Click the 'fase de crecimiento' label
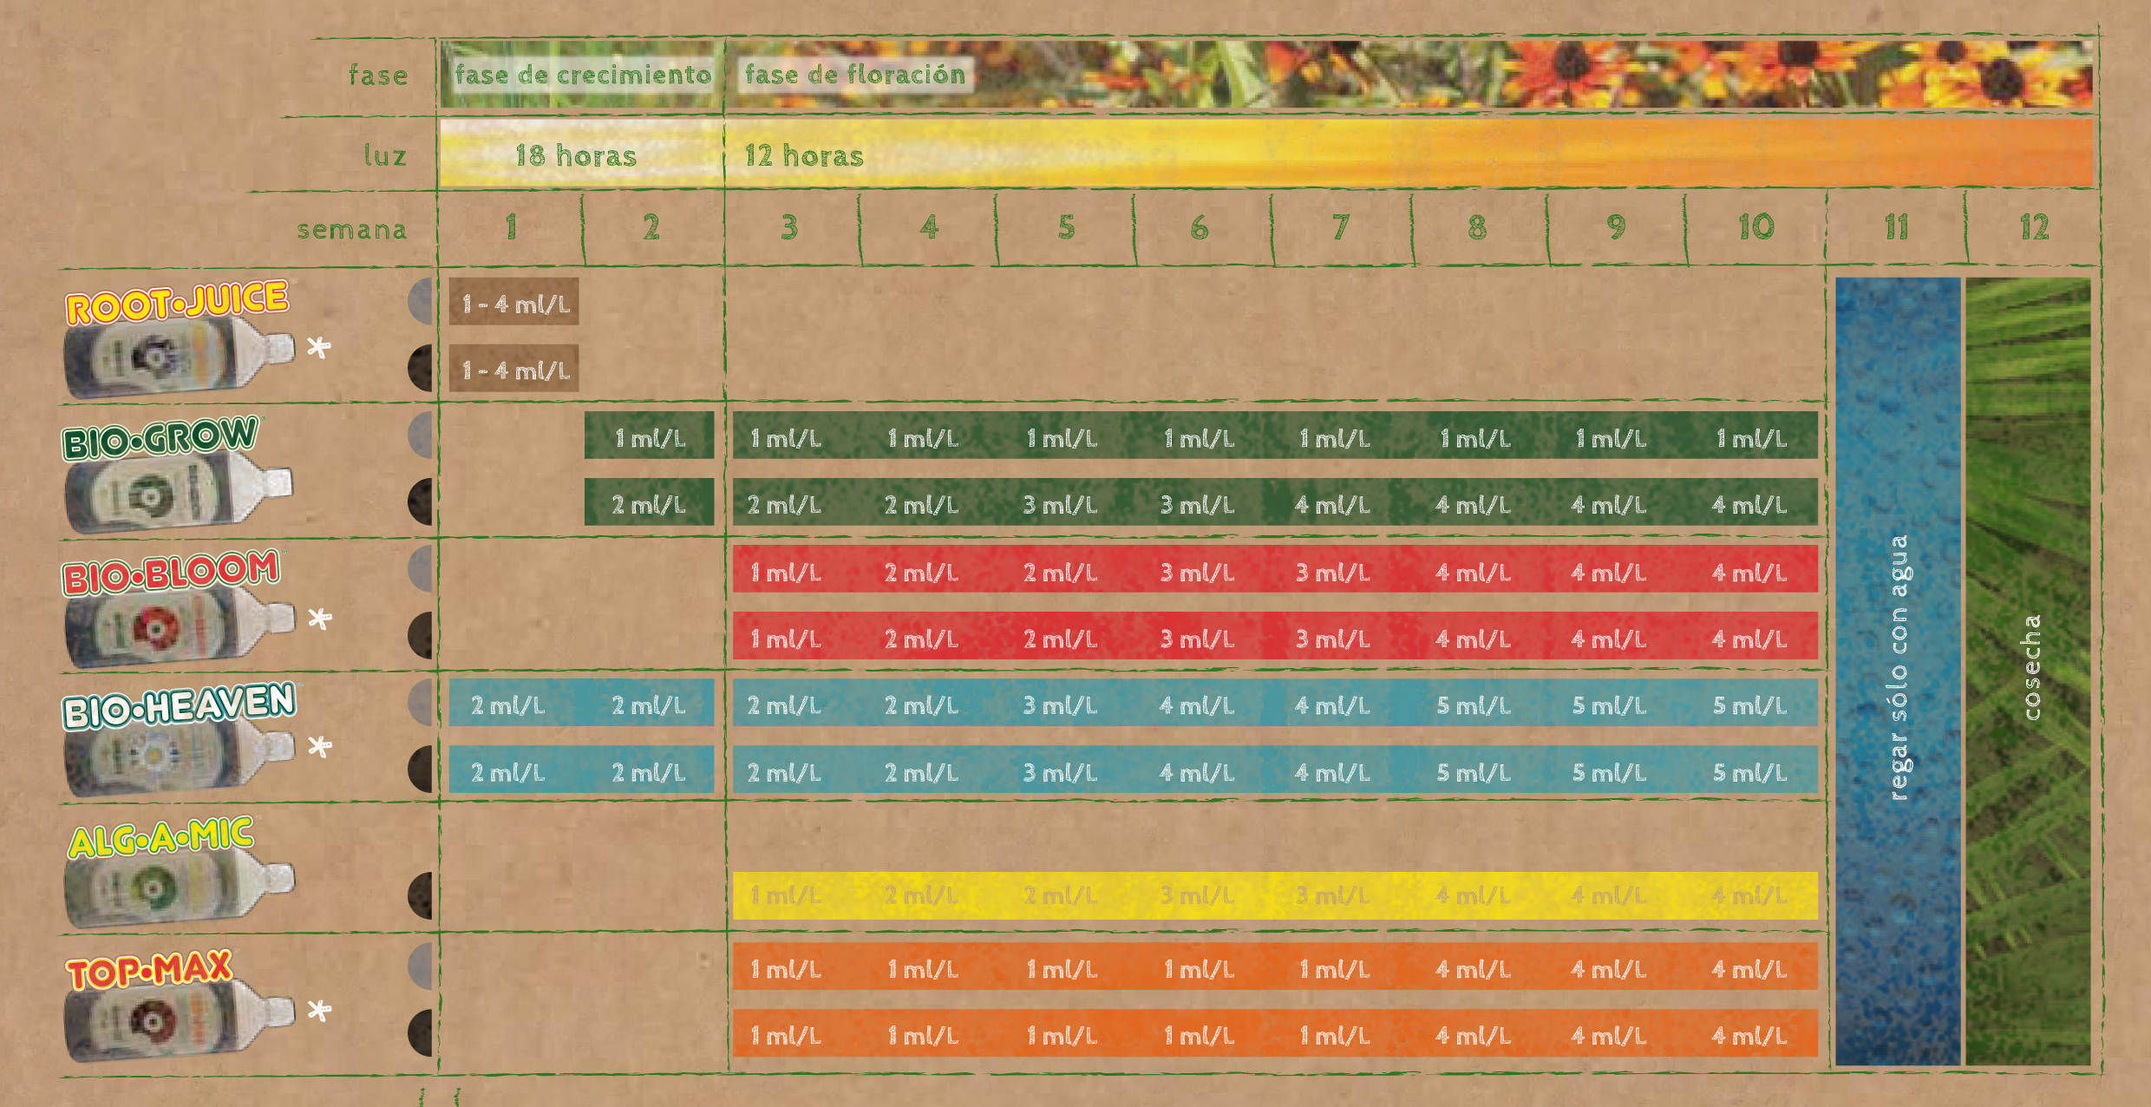This screenshot has width=2151, height=1107. 582,75
